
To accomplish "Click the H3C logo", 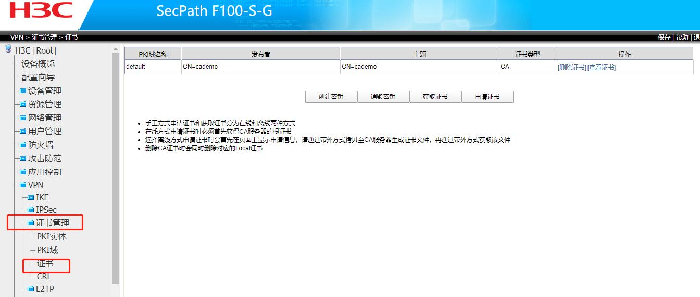I will (41, 9).
